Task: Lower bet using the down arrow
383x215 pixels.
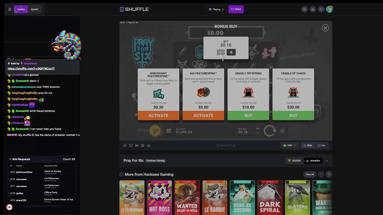Action: (x=258, y=133)
